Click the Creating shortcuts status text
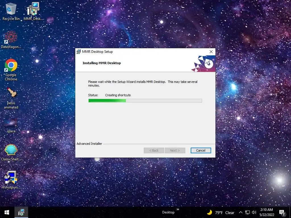This screenshot has height=218, width=291. (118, 95)
